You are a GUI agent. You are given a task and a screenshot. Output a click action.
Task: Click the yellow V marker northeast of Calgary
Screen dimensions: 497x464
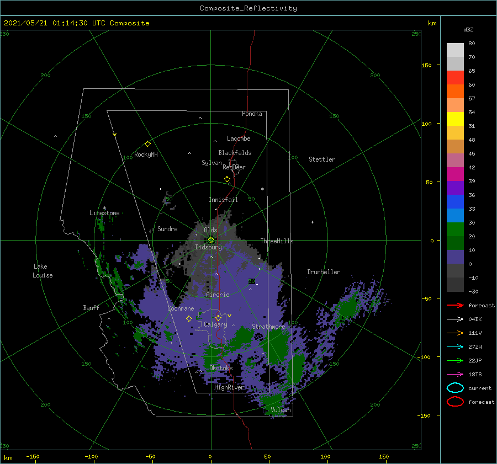coord(230,316)
